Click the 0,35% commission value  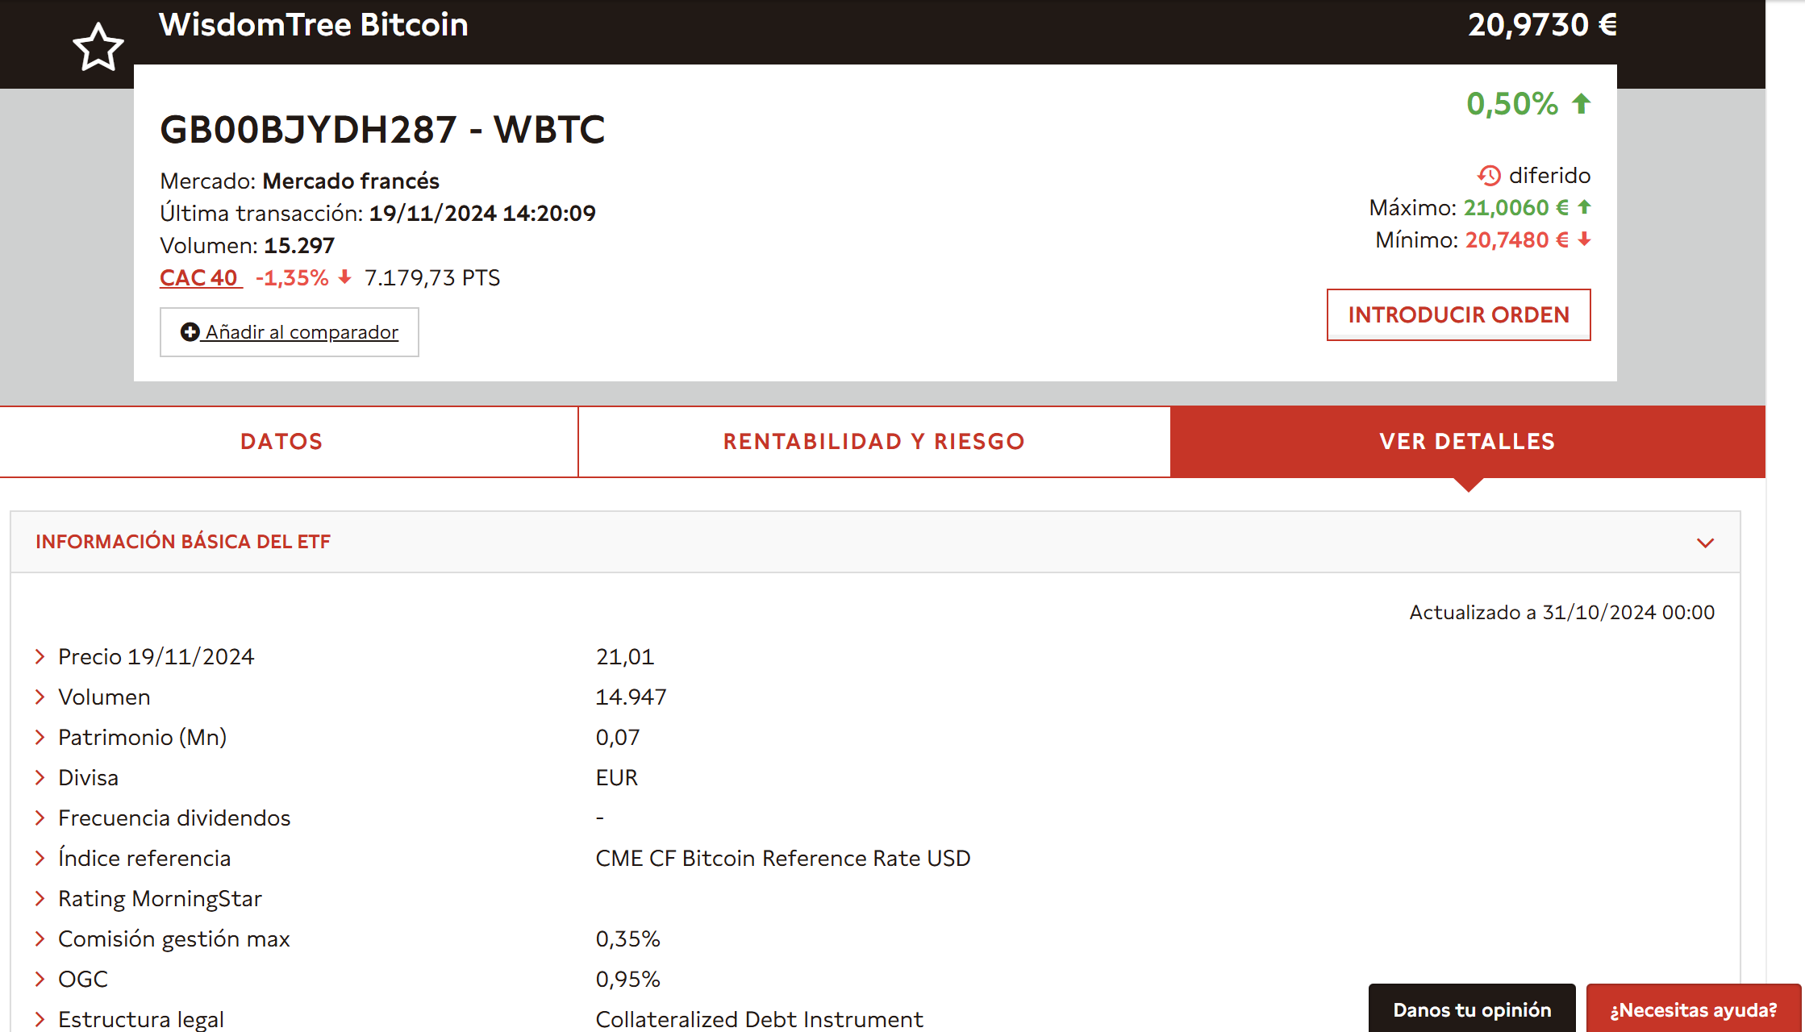click(628, 938)
